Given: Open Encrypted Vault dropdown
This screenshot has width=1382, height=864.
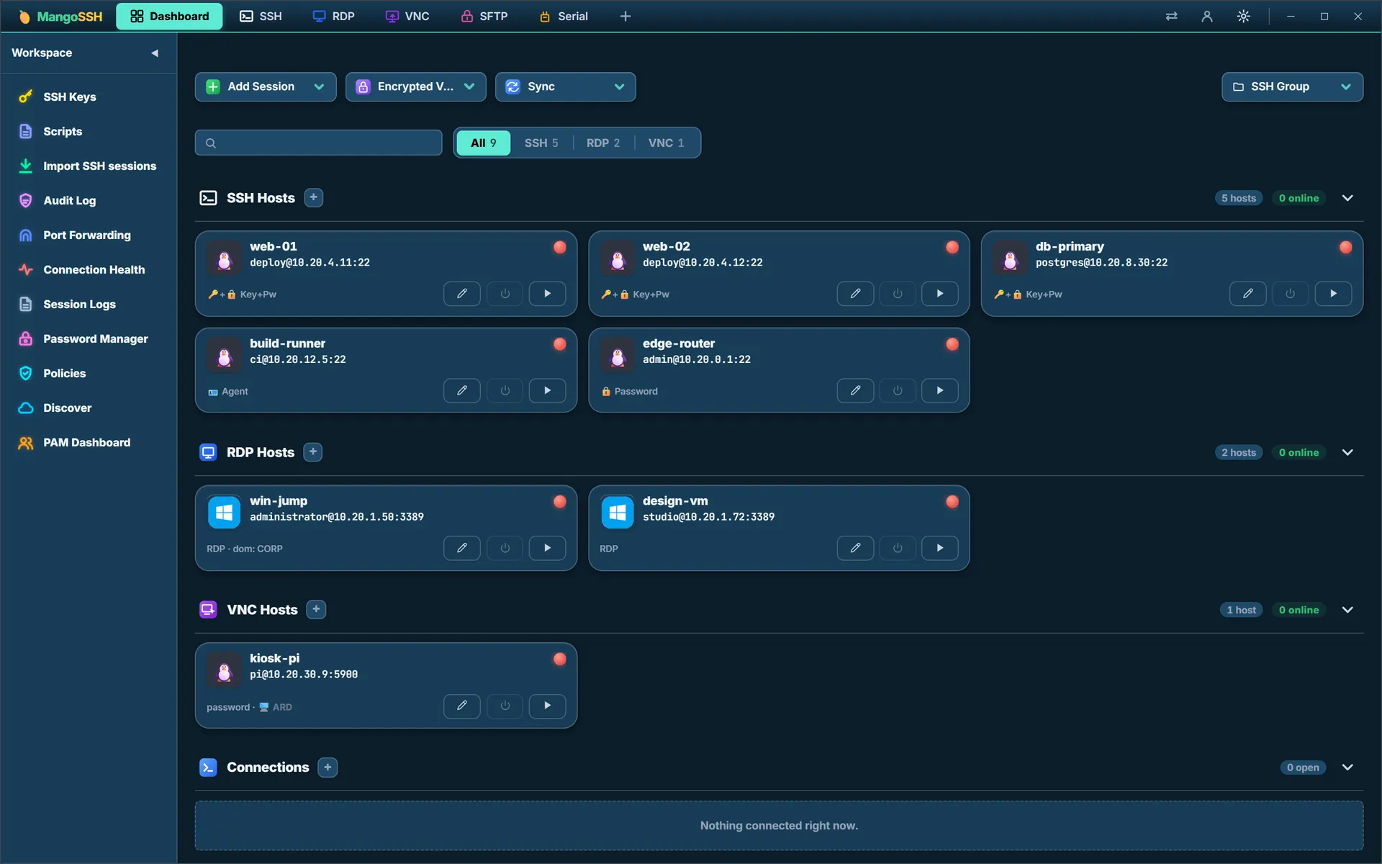Looking at the screenshot, I should [415, 86].
